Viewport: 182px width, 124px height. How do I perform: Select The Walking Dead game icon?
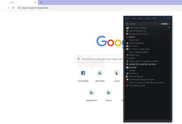click(127, 86)
